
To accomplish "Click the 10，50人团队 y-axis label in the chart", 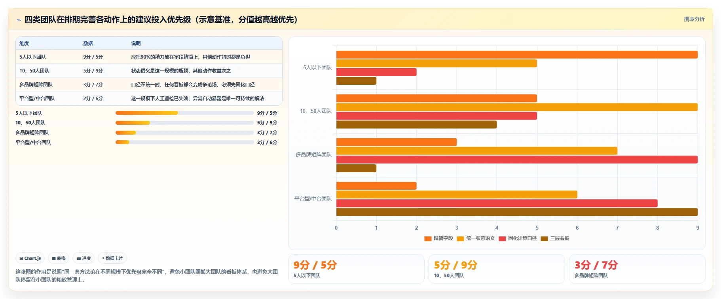I will pyautogui.click(x=316, y=111).
